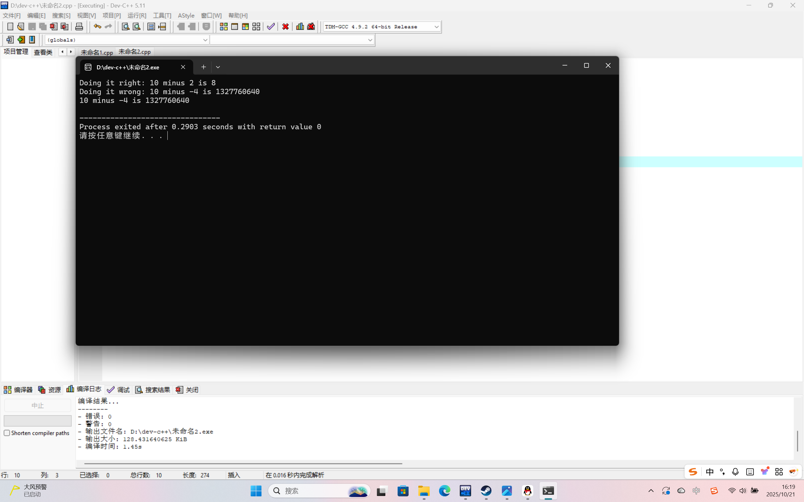Add a new terminal tab with plus button

203,67
